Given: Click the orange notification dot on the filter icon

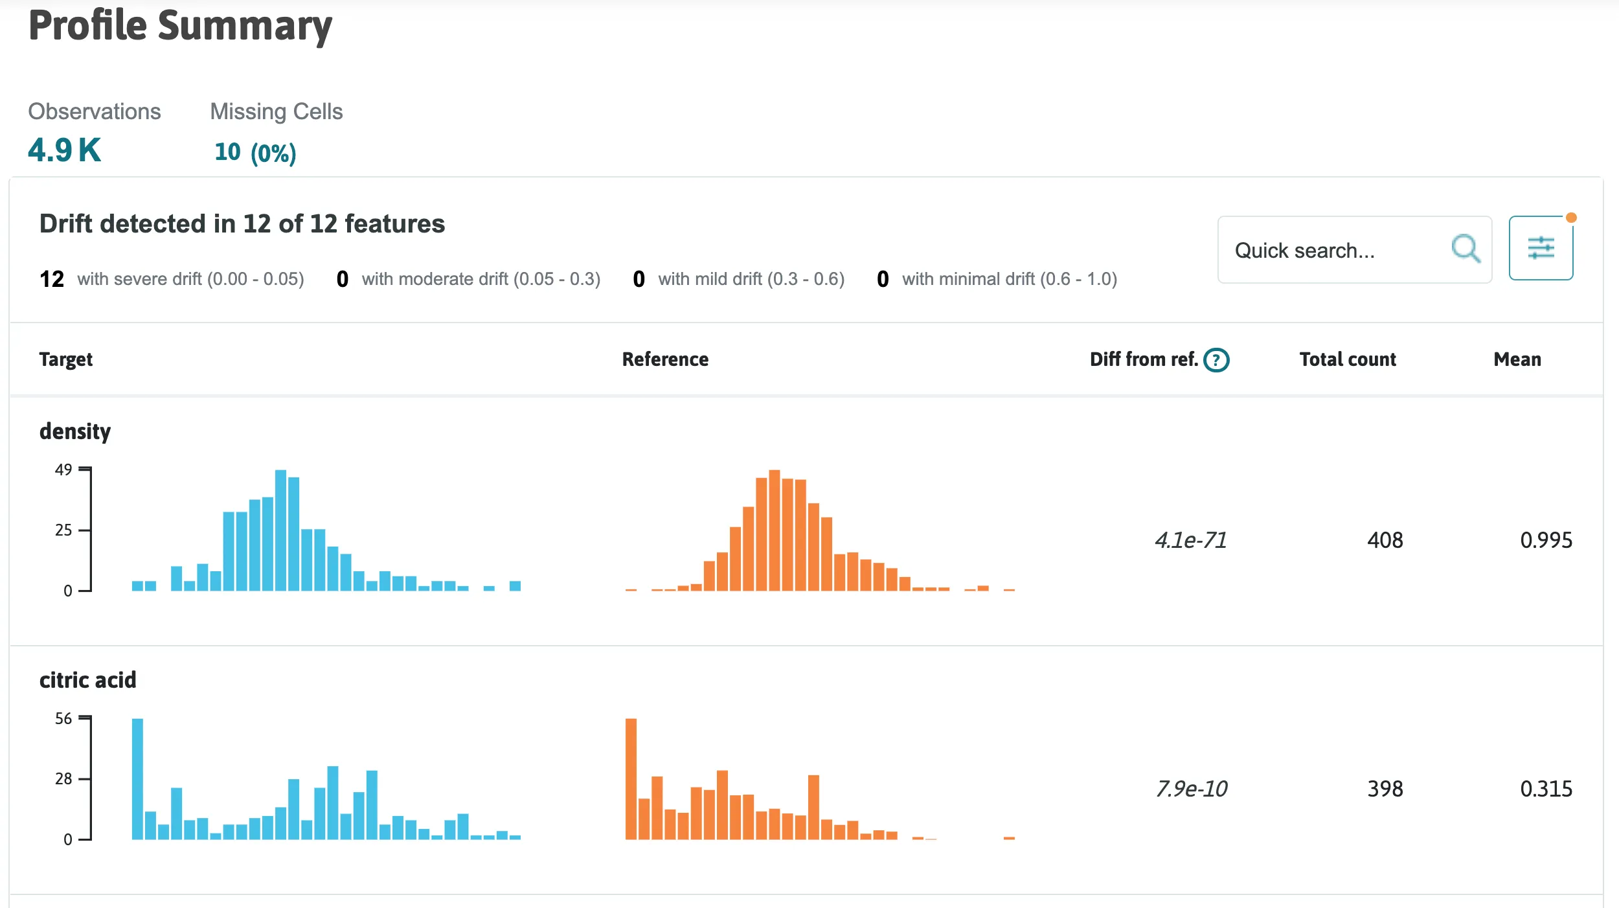Looking at the screenshot, I should pyautogui.click(x=1572, y=218).
